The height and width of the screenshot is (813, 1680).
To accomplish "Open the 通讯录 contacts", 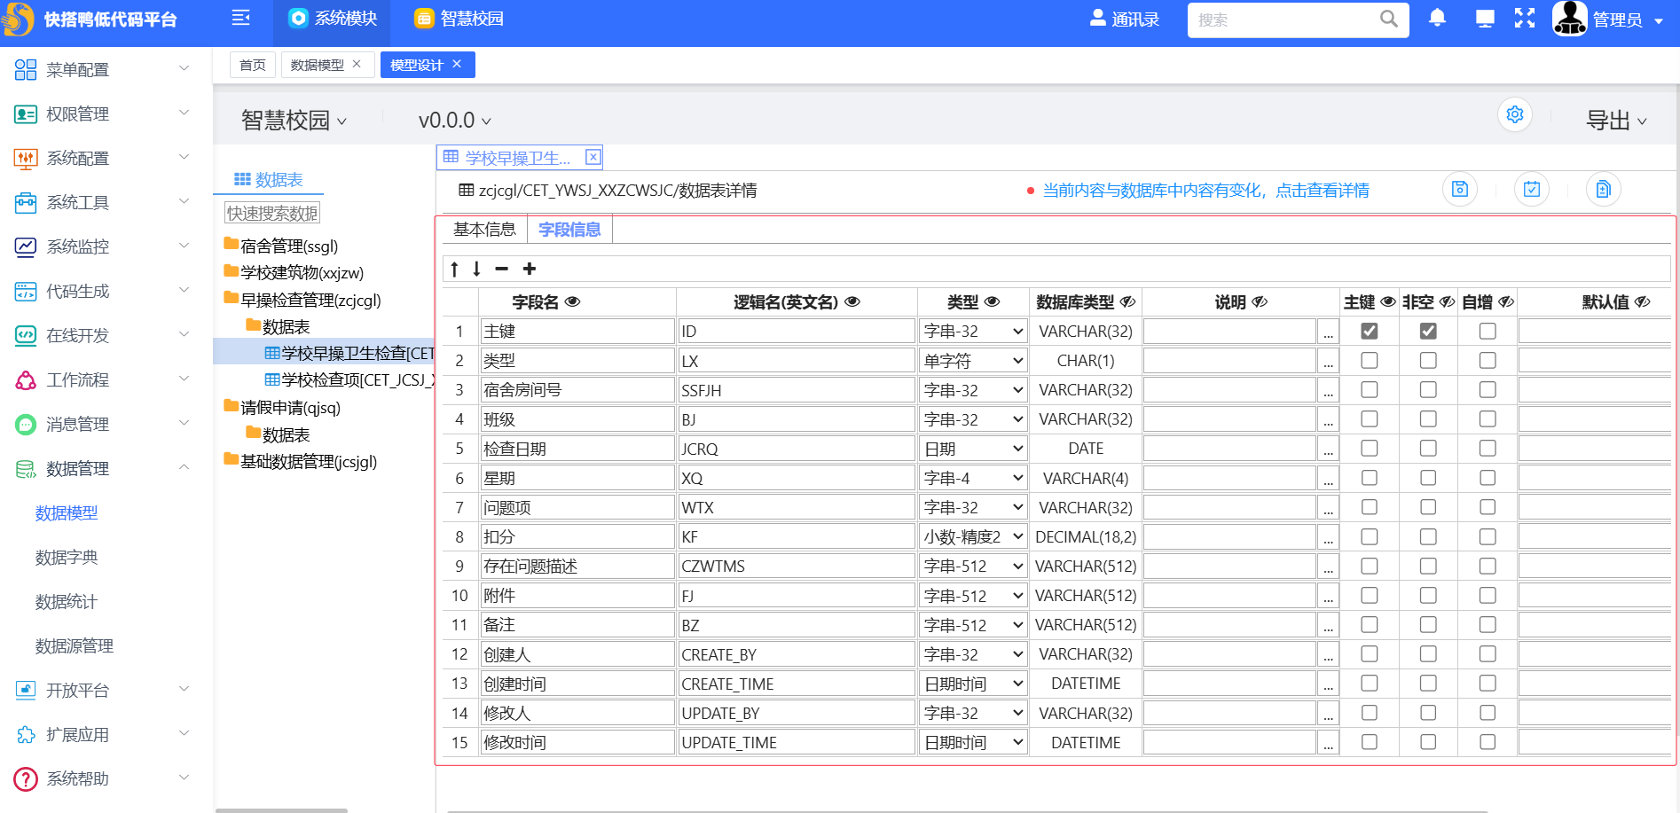I will [1124, 19].
